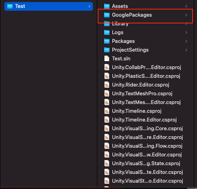Click the Logs folder icon
Viewport: 197px width, 189px height.
click(107, 33)
